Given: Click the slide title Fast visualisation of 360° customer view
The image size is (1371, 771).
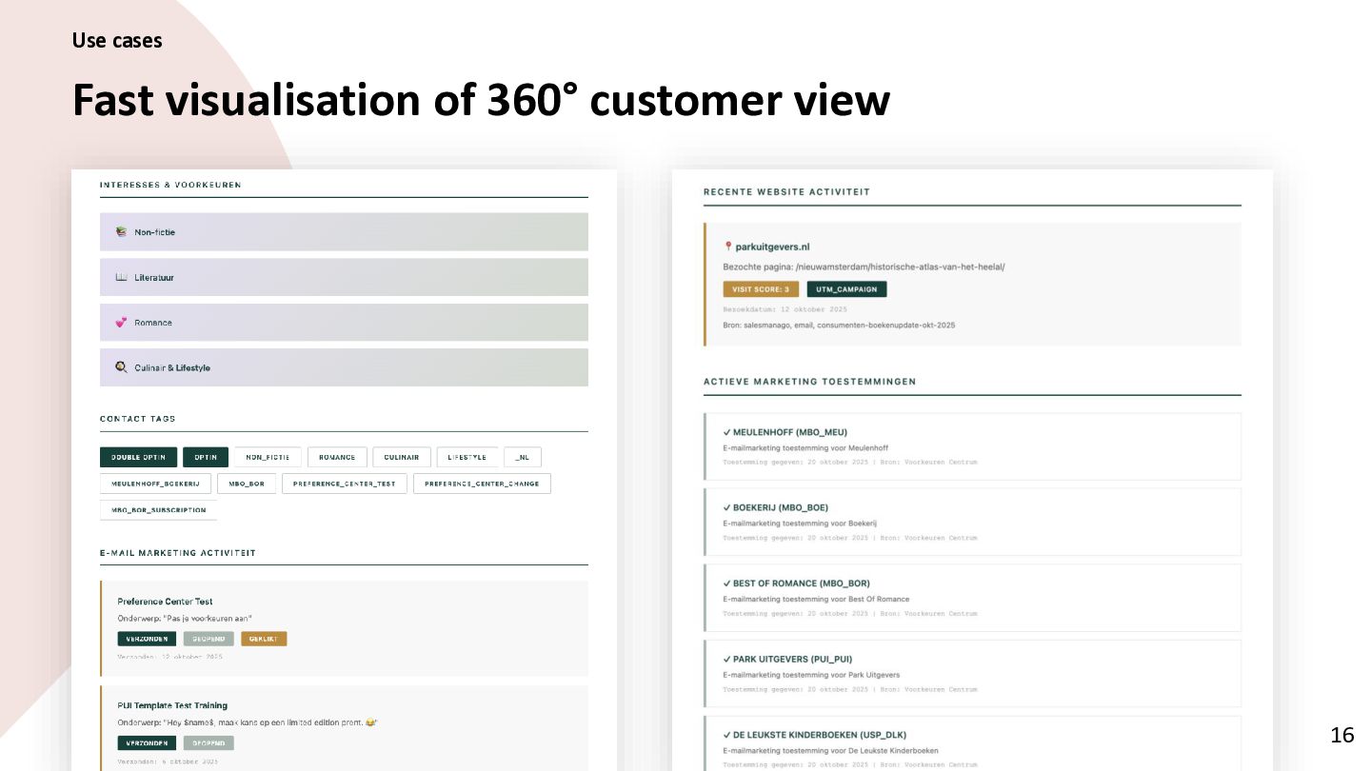Looking at the screenshot, I should (x=481, y=100).
